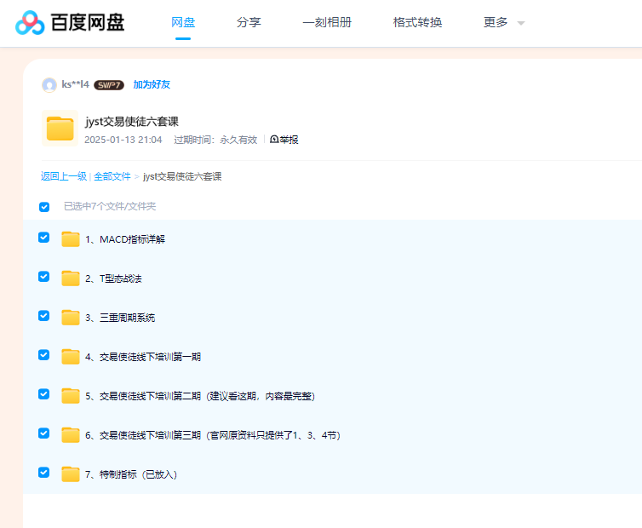Click the ks**l4 username text
Screen dimensions: 642x528
[75, 84]
